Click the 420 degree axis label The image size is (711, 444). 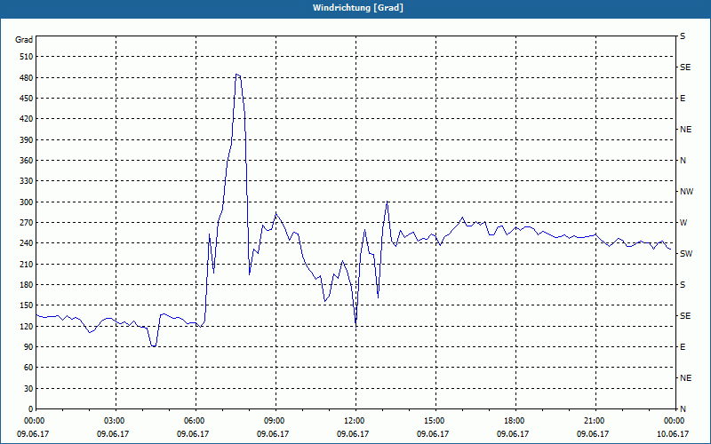pos(28,119)
